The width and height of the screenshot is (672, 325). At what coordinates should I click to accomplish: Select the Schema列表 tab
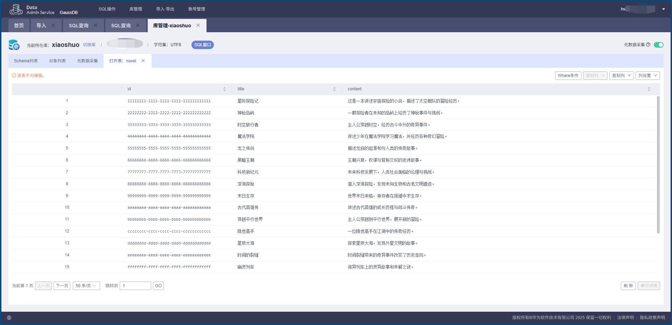[x=26, y=61]
